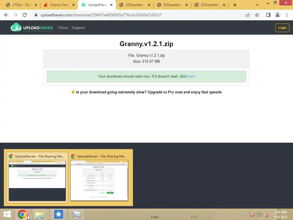Viewport: 293px width, 220px height.
Task: Show hidden system tray icons
Action: pyautogui.click(x=245, y=215)
